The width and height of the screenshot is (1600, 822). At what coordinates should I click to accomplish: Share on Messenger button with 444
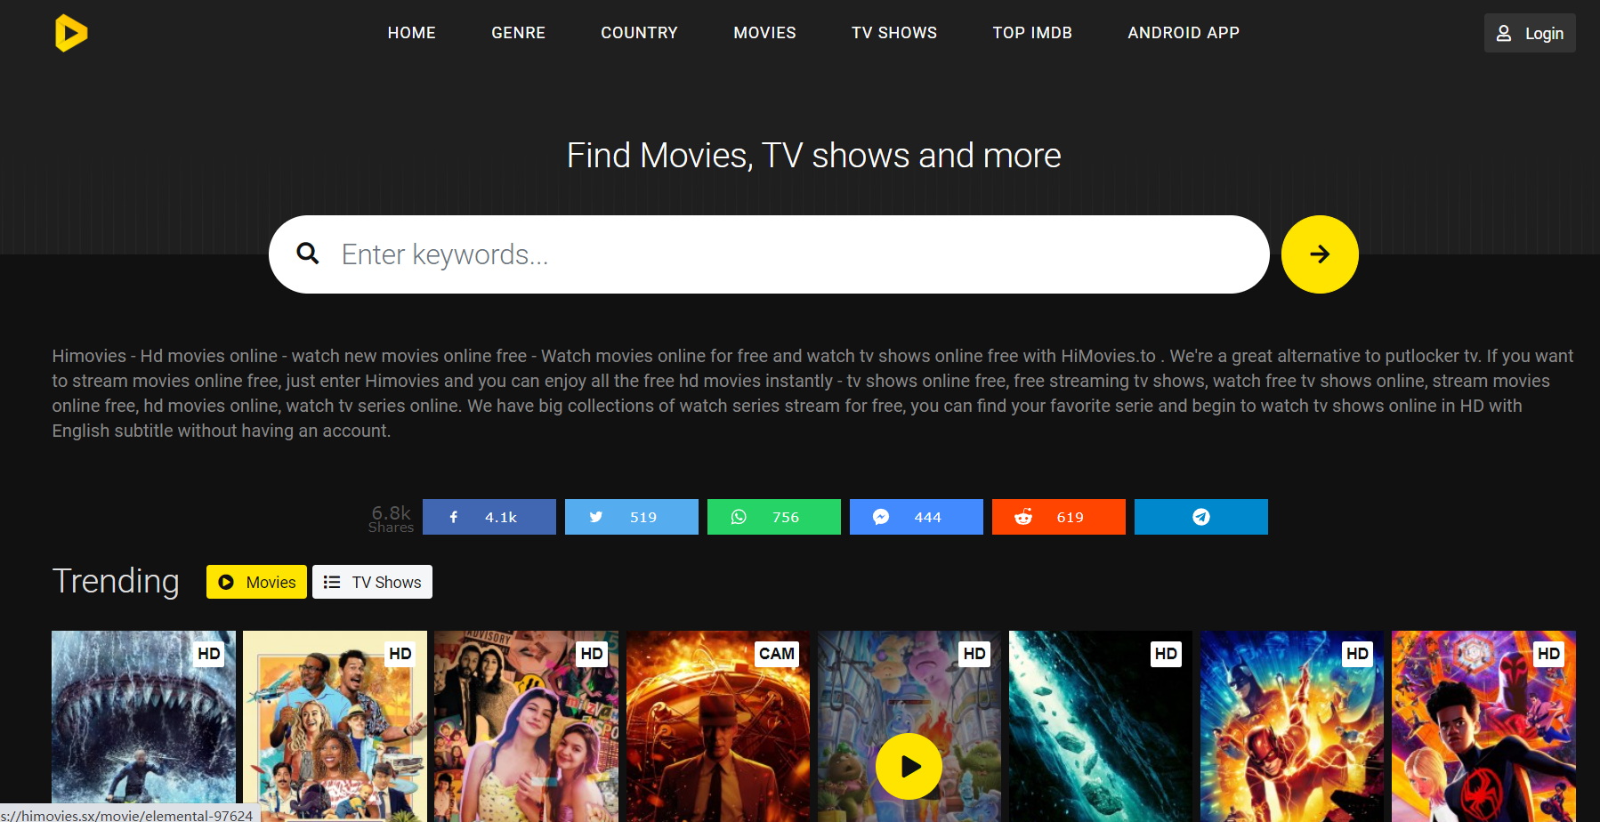pos(917,517)
